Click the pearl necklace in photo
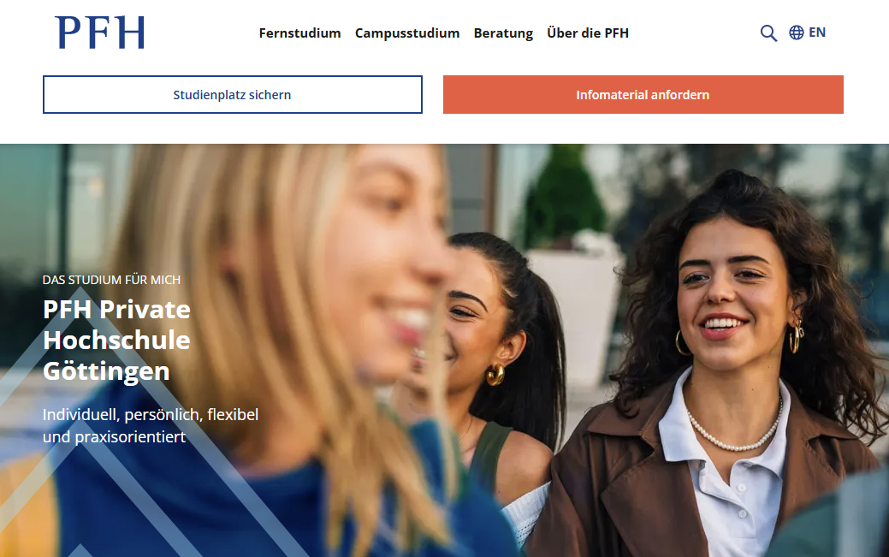Screen dimensions: 889x557 click(x=734, y=429)
